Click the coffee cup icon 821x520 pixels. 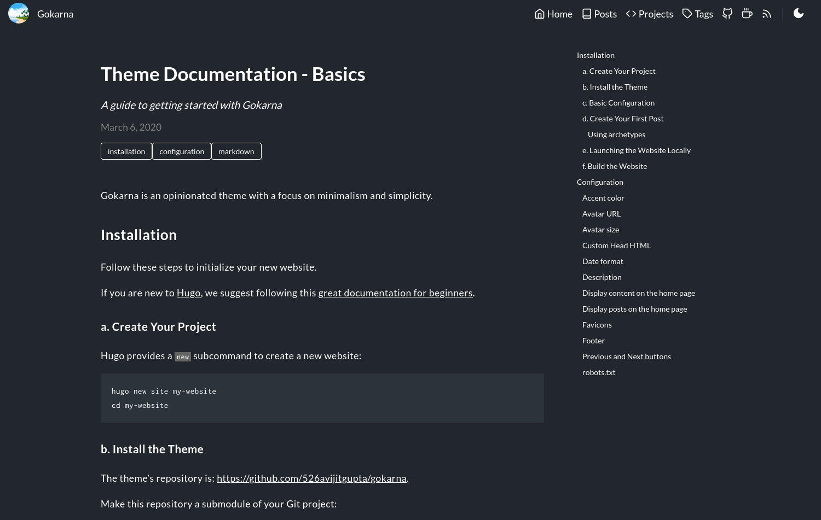click(x=747, y=14)
